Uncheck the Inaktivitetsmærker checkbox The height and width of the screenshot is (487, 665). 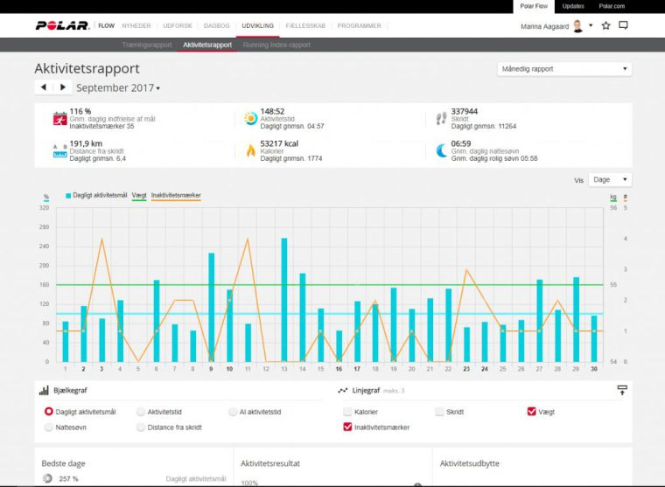click(347, 427)
